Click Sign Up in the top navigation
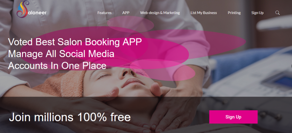The image size is (292, 133). click(257, 13)
